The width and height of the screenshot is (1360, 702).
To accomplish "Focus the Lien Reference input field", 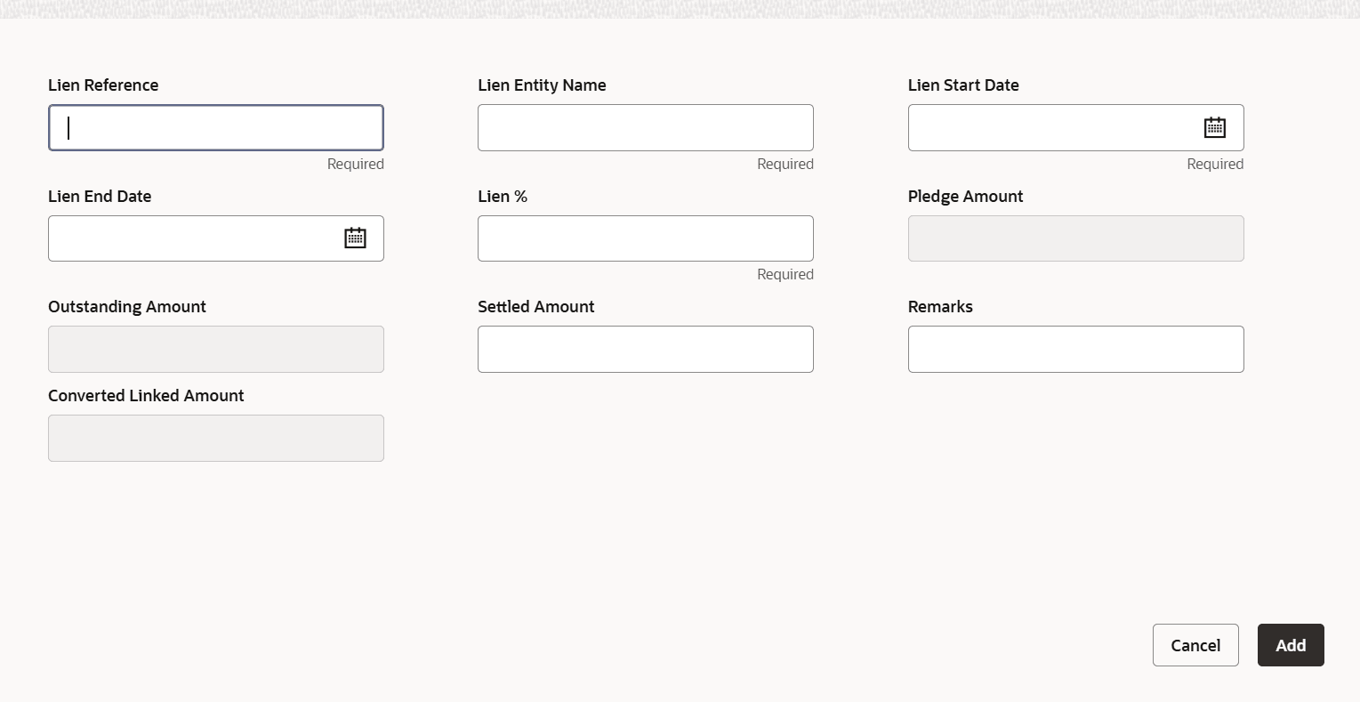I will 216,127.
